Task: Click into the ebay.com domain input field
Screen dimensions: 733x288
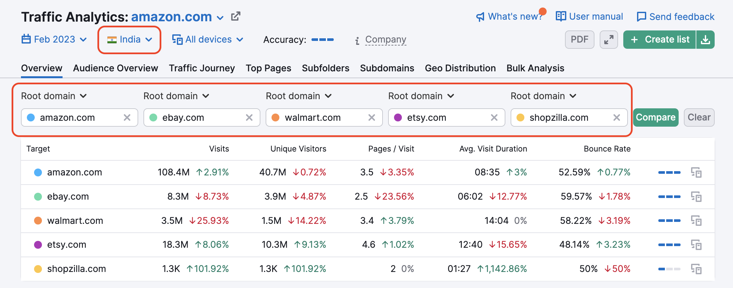Action: [x=202, y=117]
